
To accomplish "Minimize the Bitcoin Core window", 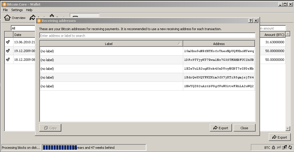I will tap(280, 4).
